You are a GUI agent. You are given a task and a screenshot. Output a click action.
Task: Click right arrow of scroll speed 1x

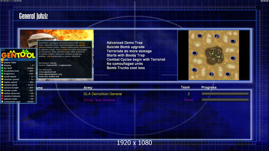pyautogui.click(x=35, y=77)
